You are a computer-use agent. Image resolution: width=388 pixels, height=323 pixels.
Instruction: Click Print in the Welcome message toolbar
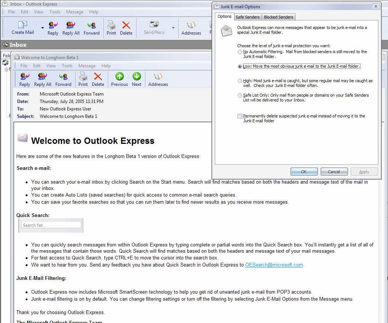(83, 80)
